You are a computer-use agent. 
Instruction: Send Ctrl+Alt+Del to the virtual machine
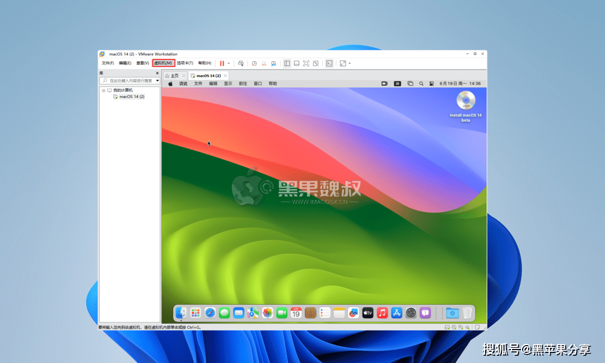coord(241,63)
